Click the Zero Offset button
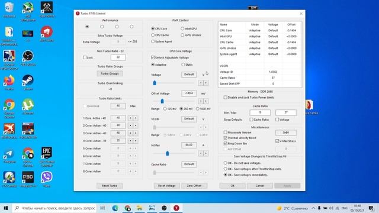This screenshot has width=379, height=213. point(194,186)
